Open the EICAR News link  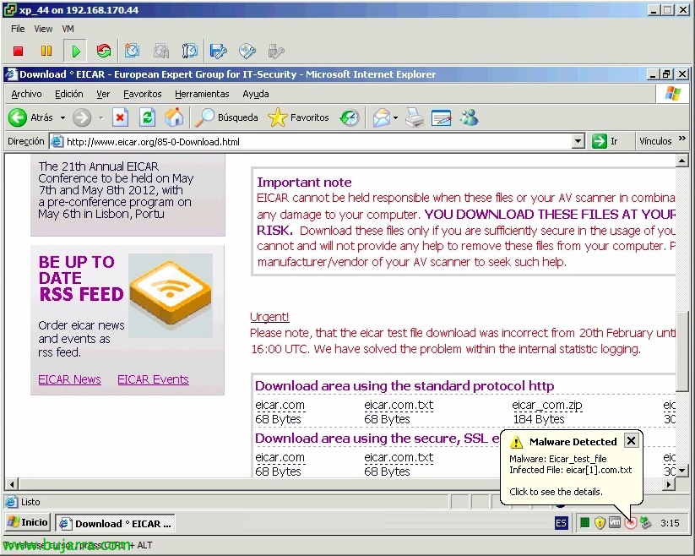pos(69,379)
